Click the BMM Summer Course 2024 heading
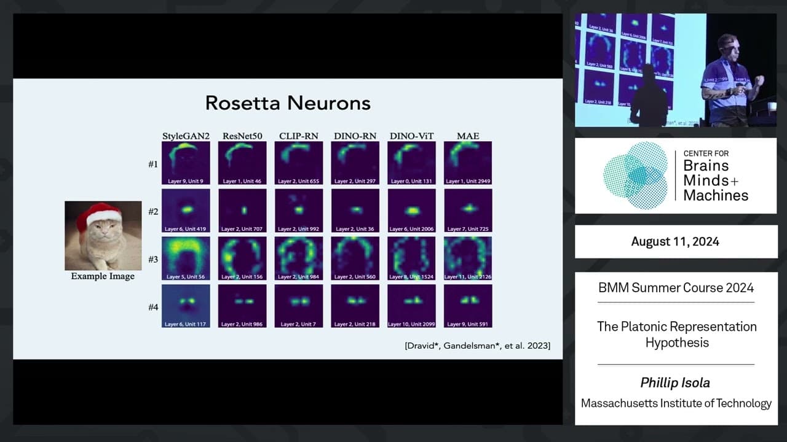 pos(676,288)
